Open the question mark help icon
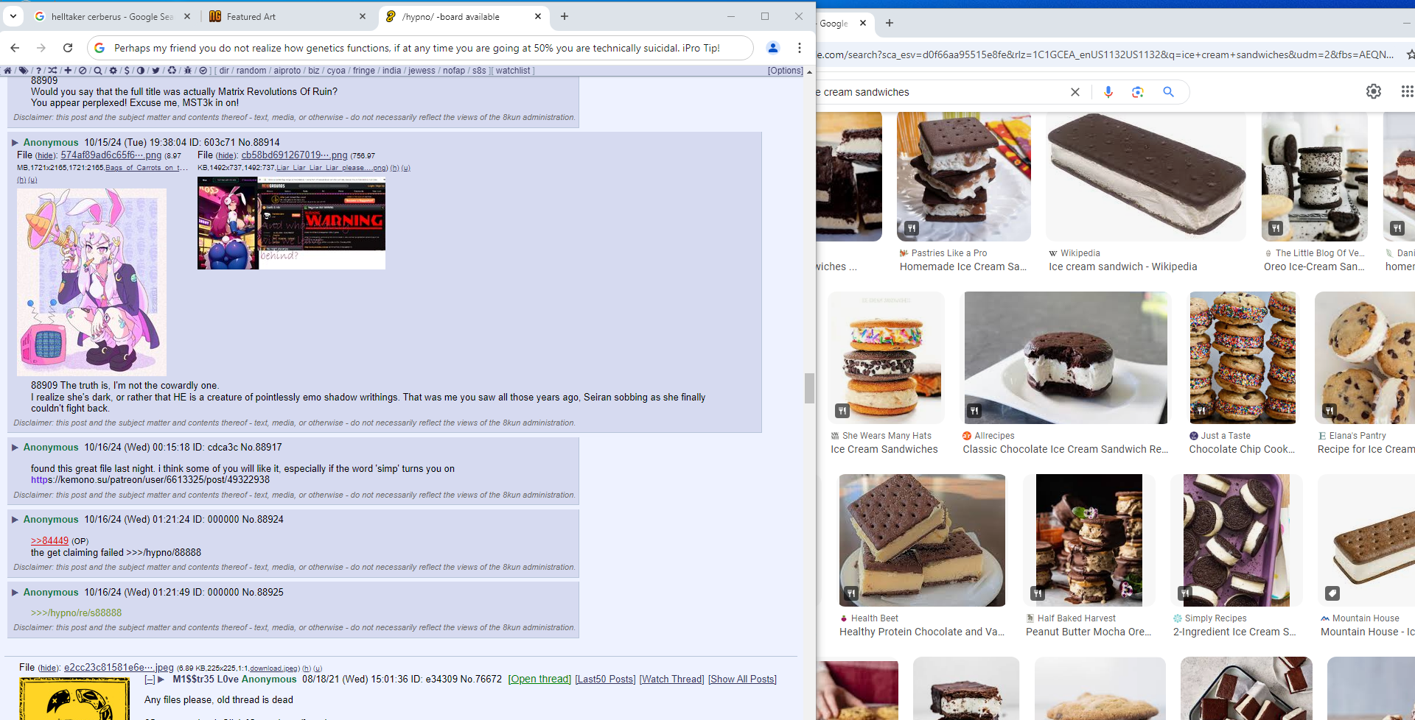The width and height of the screenshot is (1415, 720). pos(38,71)
